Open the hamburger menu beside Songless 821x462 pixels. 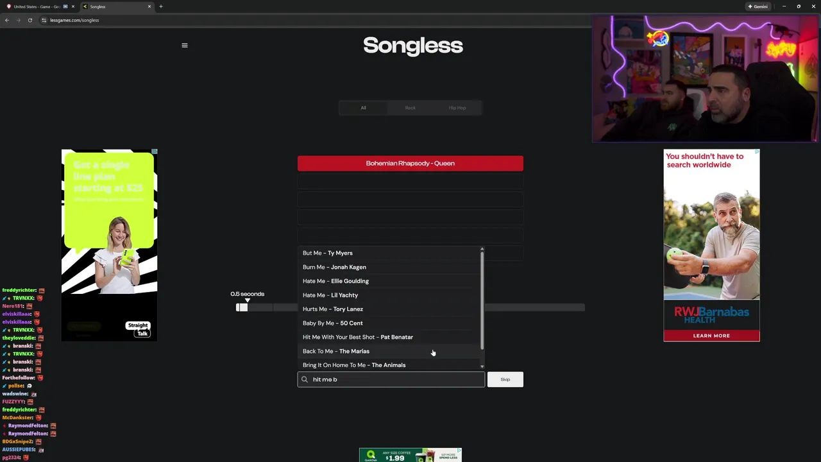[x=185, y=46]
